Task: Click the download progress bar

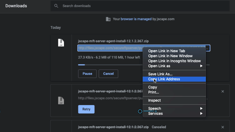Action: pos(110,65)
